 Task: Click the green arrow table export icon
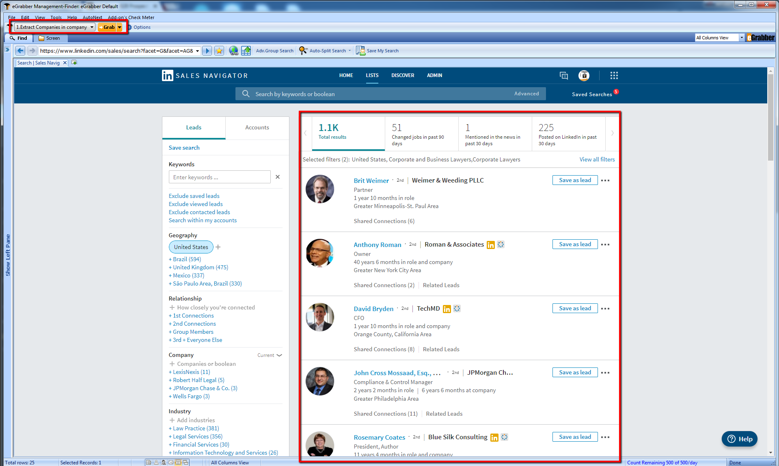[x=246, y=51]
